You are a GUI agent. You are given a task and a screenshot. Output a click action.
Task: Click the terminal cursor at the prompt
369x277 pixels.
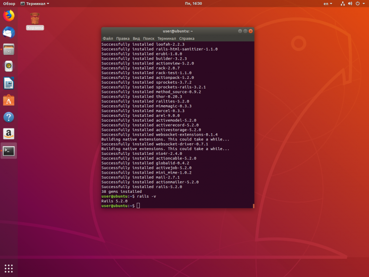tap(138, 206)
